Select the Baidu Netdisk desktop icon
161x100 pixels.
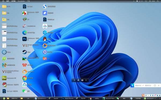click(45, 26)
